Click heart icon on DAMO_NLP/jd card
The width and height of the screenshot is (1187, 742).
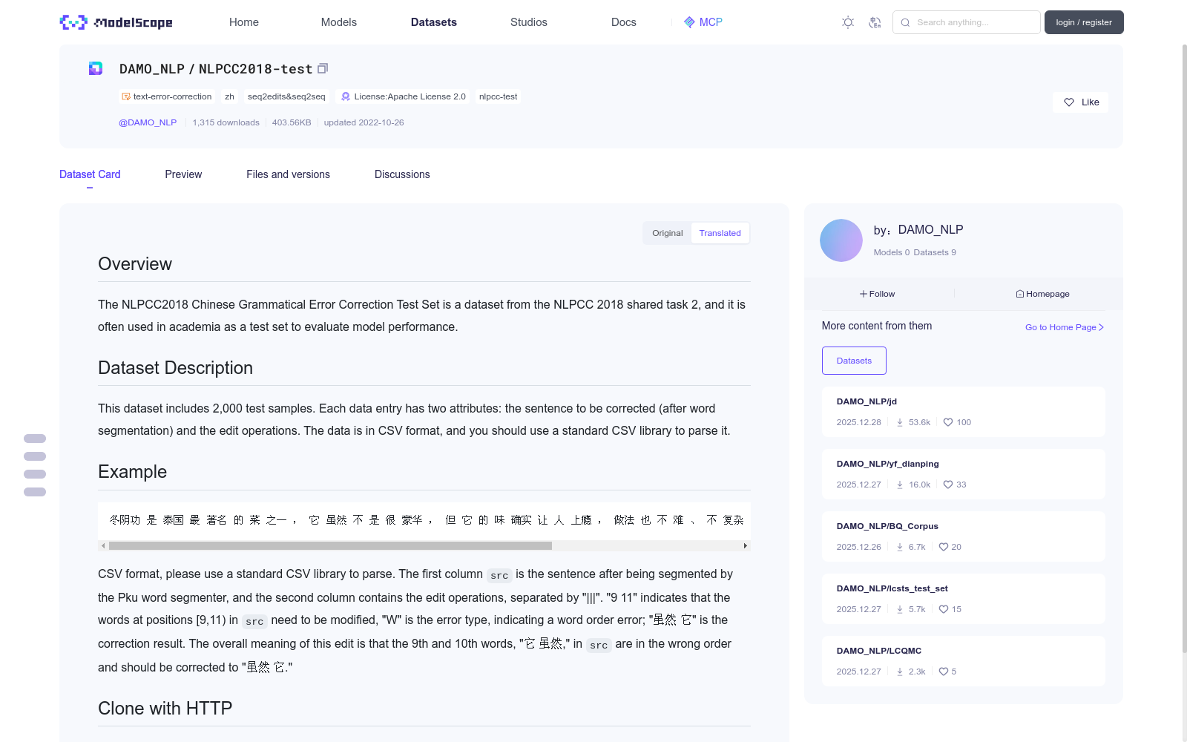[x=948, y=422]
